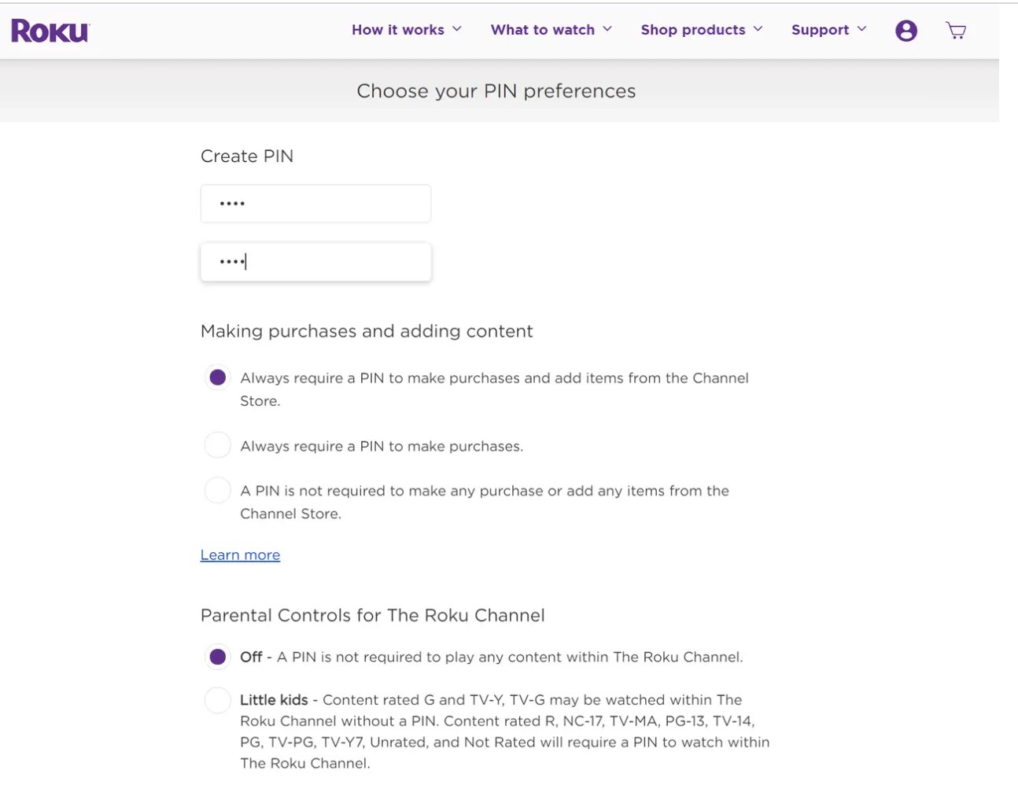Expand the Shop products dropdown chevron
Viewport: 1018px width, 785px height.
pos(758,30)
